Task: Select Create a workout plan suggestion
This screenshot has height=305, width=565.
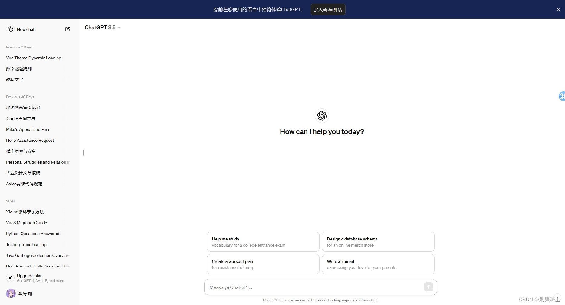Action: pos(263,264)
